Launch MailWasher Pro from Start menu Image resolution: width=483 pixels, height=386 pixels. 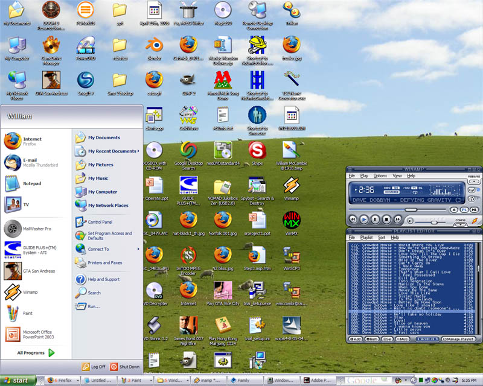(x=34, y=229)
